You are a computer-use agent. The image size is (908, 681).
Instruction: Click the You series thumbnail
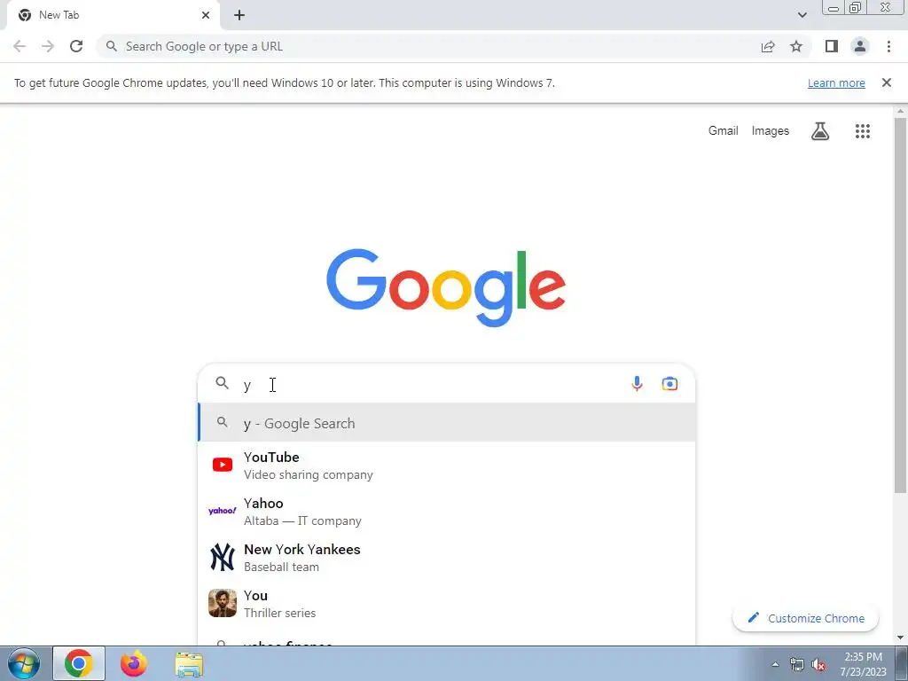pyautogui.click(x=223, y=603)
